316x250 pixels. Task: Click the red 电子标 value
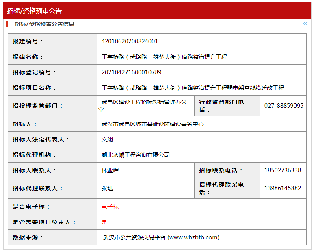click(110, 207)
